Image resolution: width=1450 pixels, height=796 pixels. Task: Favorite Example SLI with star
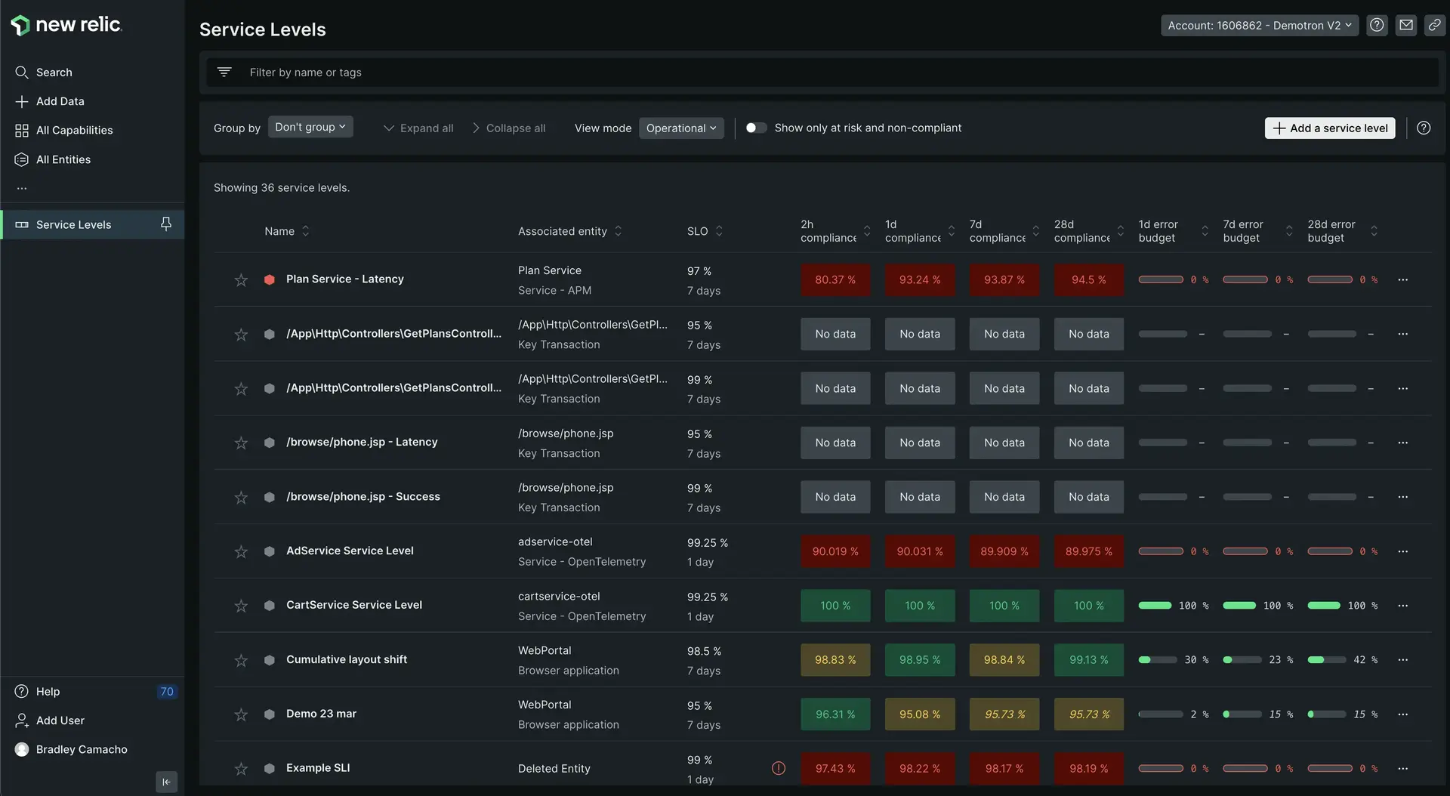(241, 770)
